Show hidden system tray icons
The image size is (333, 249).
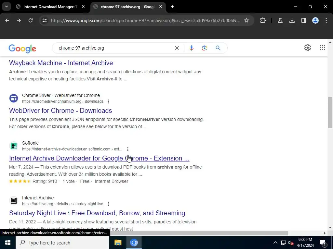275,243
